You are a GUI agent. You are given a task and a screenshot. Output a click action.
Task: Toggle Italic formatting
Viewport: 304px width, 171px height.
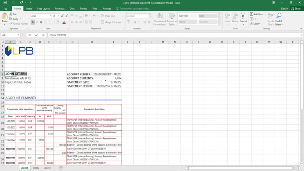37,22
